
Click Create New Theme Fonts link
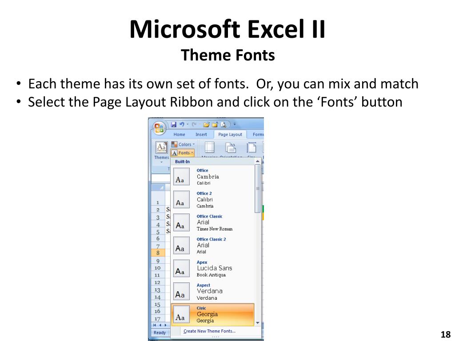tap(210, 331)
